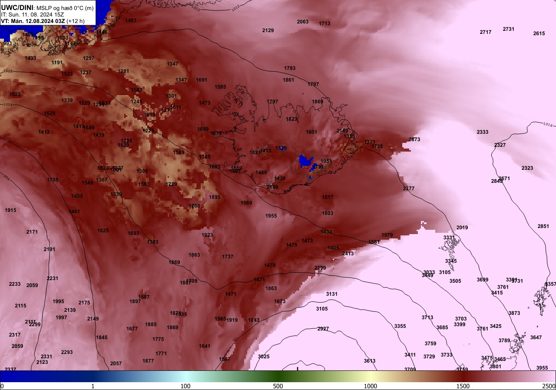Screen dimensions: 556x390
Task: Click the map value 1677
Action: [132, 329]
